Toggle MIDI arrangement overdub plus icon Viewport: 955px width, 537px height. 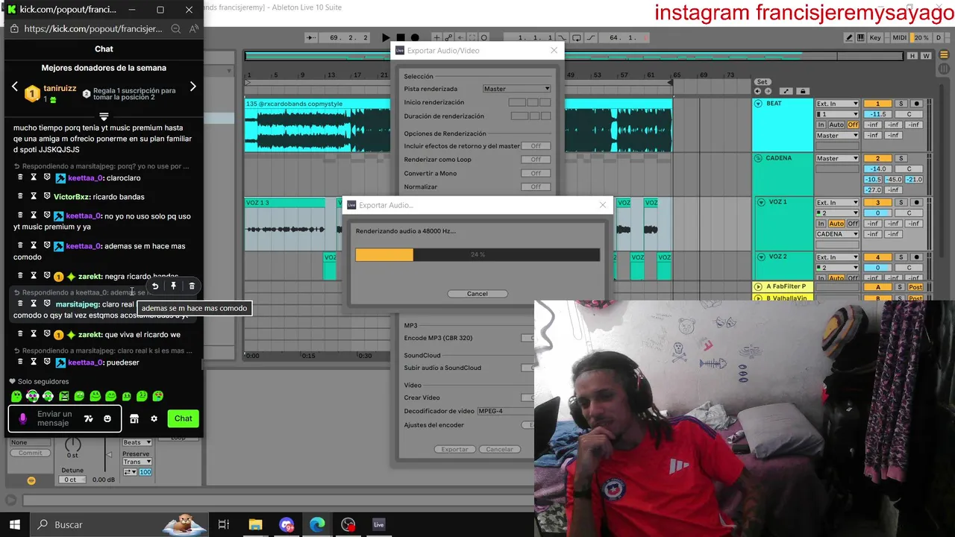click(x=436, y=37)
